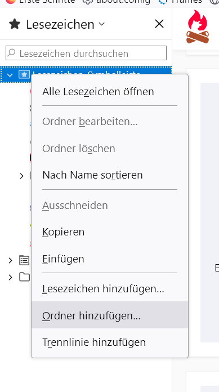Click the star icon in sidebar header

tap(15, 24)
